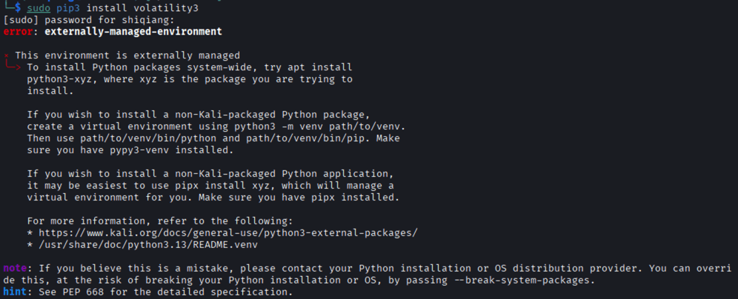Click the purple 'note:' label
The width and height of the screenshot is (738, 299).
click(x=18, y=267)
